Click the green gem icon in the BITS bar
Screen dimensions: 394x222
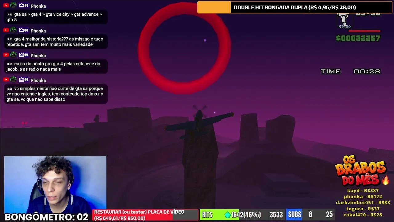pyautogui.click(x=228, y=215)
